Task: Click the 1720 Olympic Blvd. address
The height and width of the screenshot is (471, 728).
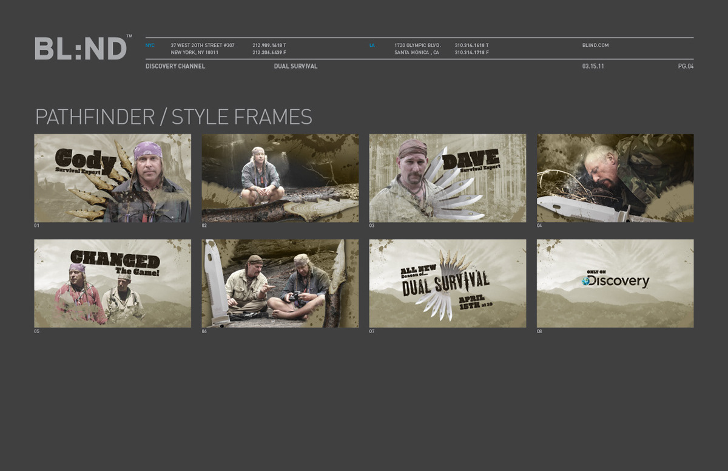Action: coord(417,46)
